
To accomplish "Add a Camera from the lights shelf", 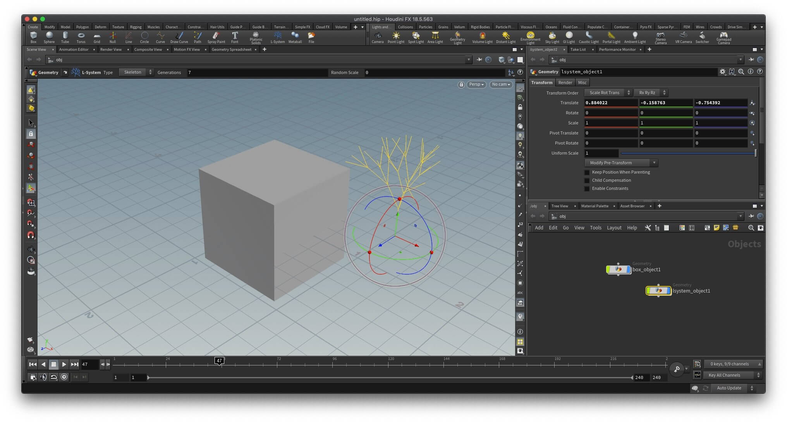I will 378,37.
